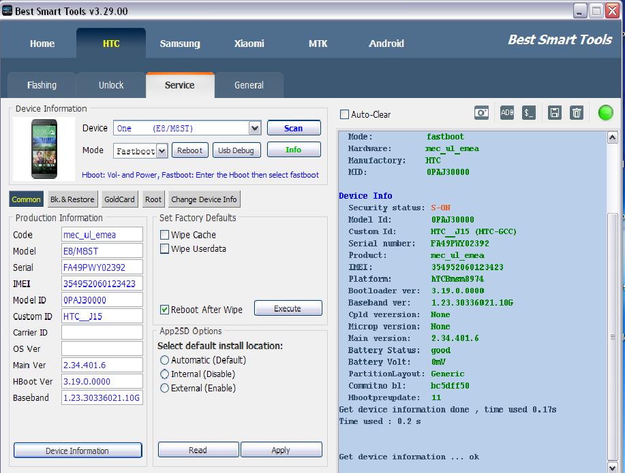Image resolution: width=625 pixels, height=473 pixels.
Task: Clear the log with the trash icon
Action: [577, 113]
